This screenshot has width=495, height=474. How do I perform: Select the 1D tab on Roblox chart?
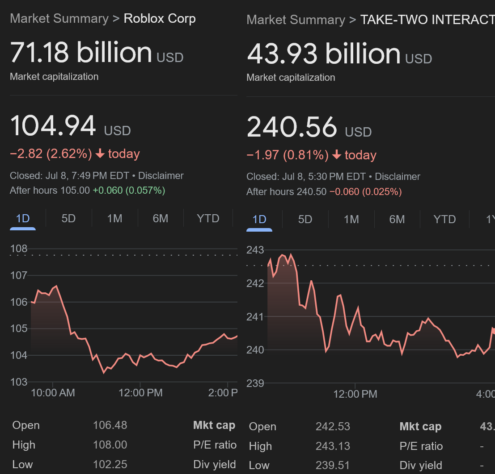pos(23,218)
